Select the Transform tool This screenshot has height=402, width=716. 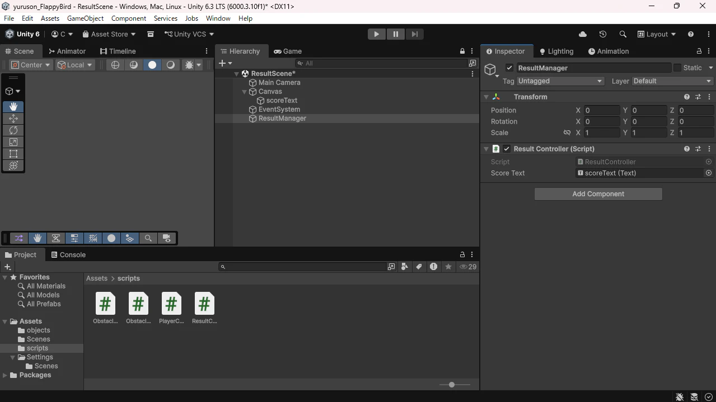(13, 165)
